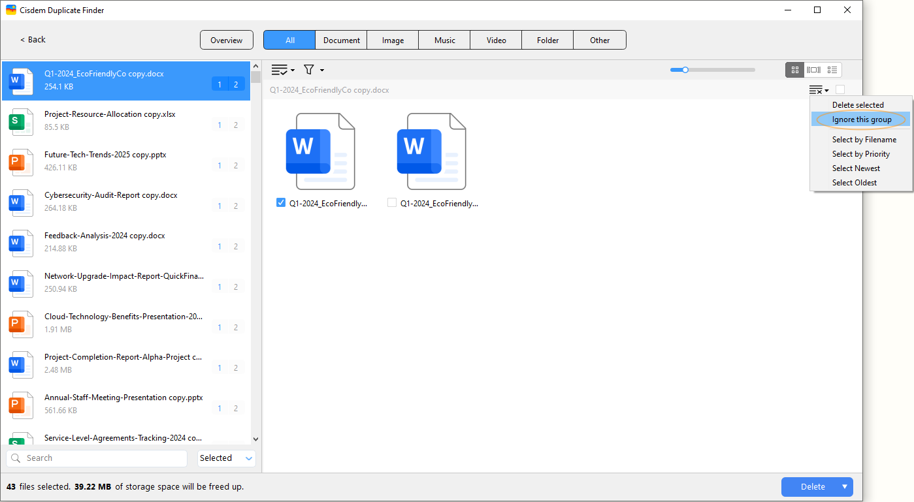
Task: Switch to detailed list view
Action: click(832, 70)
